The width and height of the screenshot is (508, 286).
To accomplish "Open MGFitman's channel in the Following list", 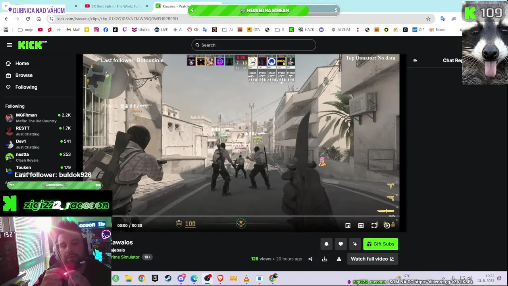I will click(x=38, y=118).
